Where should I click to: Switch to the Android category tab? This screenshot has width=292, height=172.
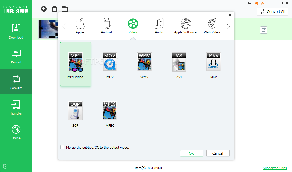pos(106,26)
